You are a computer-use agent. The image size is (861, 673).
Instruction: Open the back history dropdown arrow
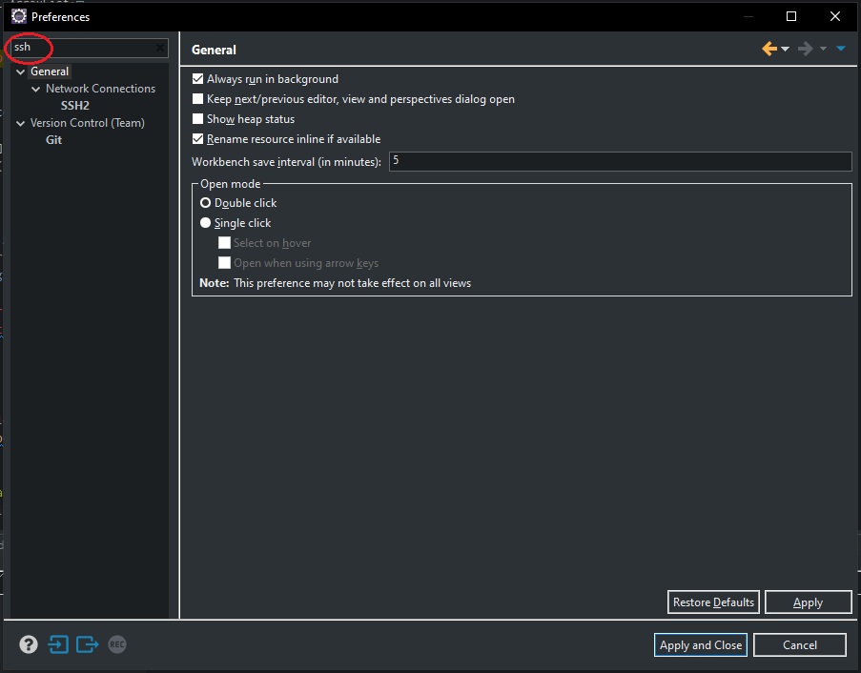[x=786, y=49]
